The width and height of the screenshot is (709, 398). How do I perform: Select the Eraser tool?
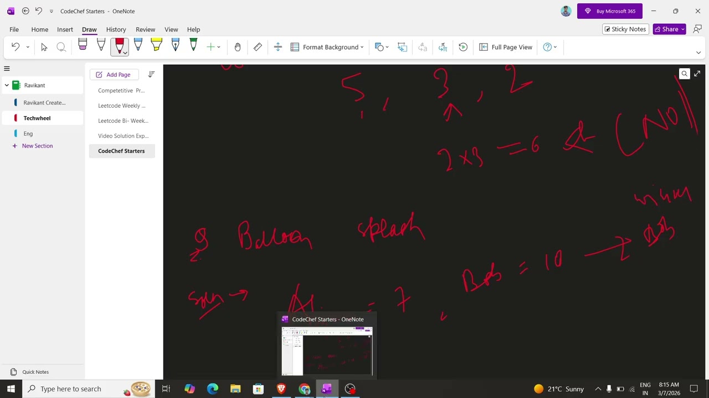point(83,46)
